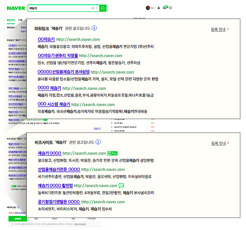Click the NAVER logo
This screenshot has height=230, width=246.
click(x=16, y=8)
